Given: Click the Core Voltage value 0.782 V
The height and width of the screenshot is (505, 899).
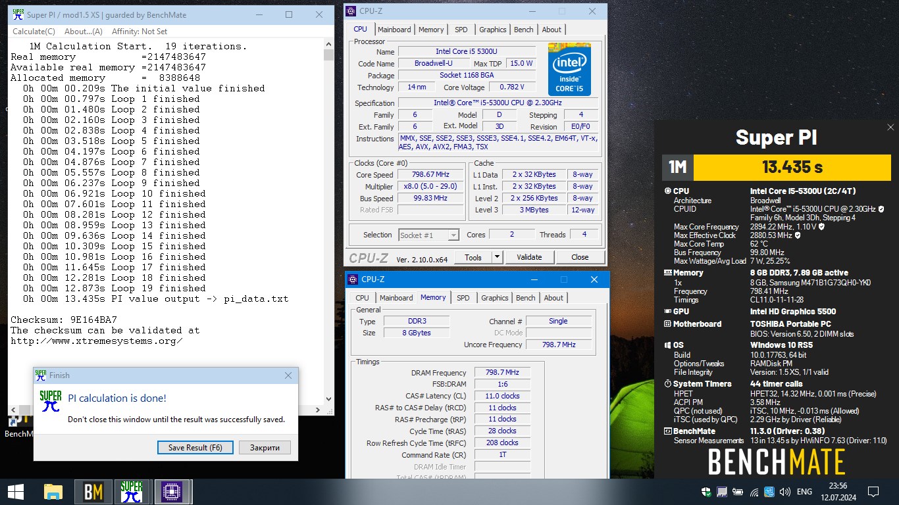Looking at the screenshot, I should (x=512, y=87).
